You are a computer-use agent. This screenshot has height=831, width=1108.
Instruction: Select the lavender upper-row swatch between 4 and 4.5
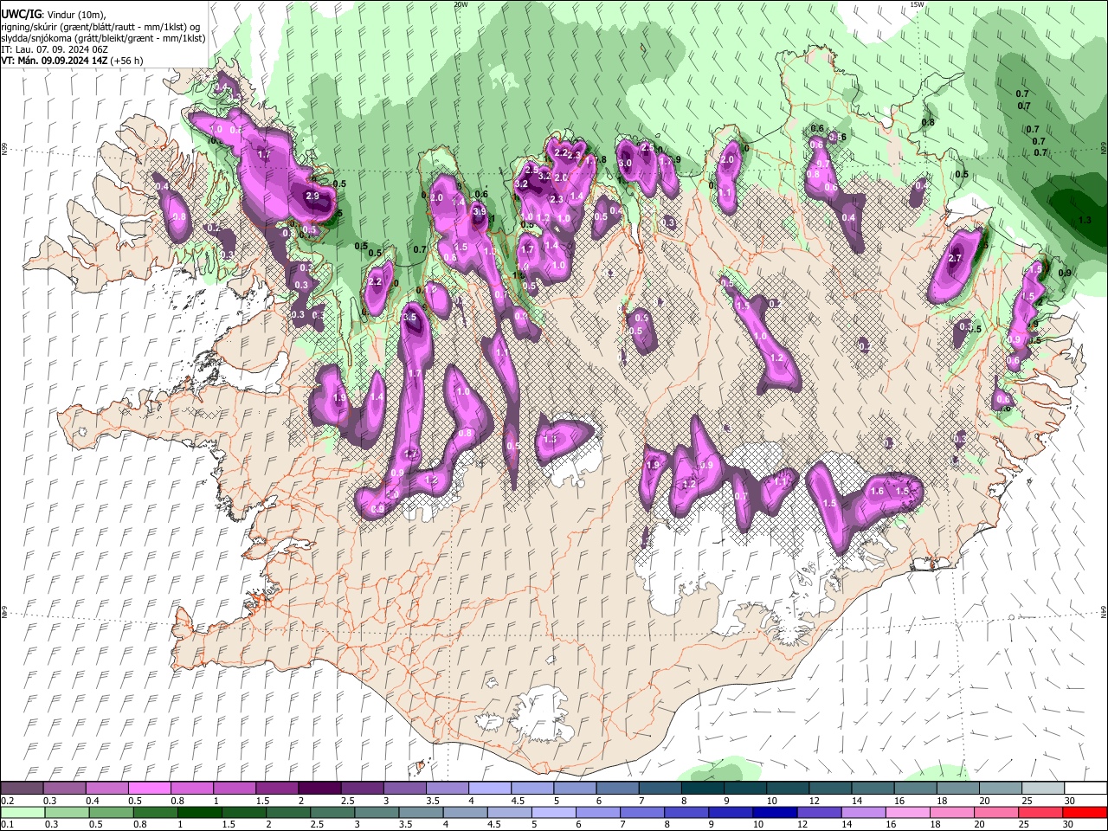point(489,788)
